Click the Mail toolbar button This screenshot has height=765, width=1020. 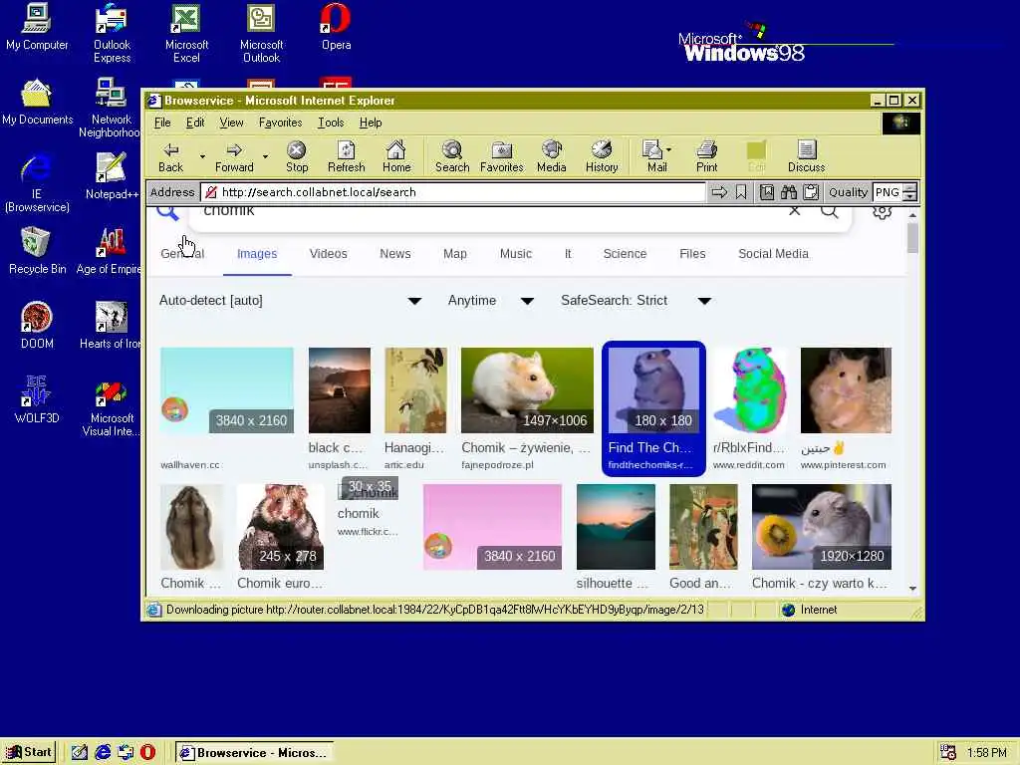(x=653, y=157)
